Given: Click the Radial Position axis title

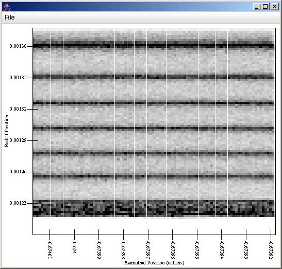Looking at the screenshot, I should coord(7,131).
